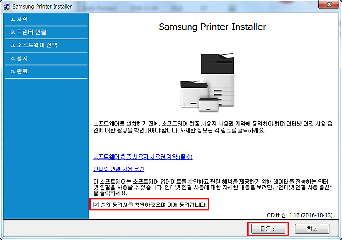The height and width of the screenshot is (240, 342).
Task: Select step 4. 설치 in sidebar
Action: pos(46,58)
